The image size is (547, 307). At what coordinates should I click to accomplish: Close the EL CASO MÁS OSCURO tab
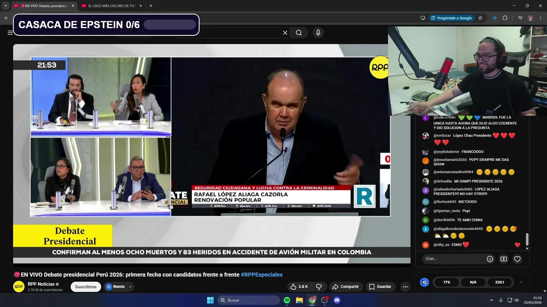tap(141, 6)
